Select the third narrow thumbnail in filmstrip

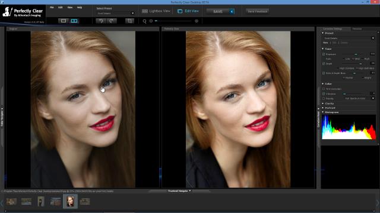click(41, 201)
